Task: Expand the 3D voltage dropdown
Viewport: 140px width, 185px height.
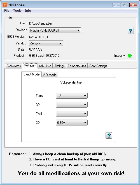Action: point(72,105)
